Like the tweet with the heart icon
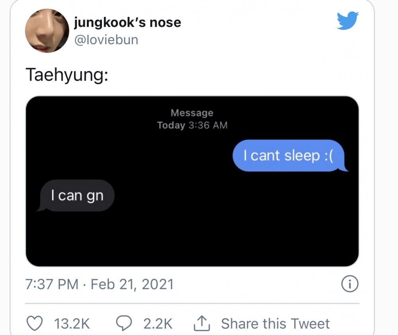398x335 pixels. 35,323
